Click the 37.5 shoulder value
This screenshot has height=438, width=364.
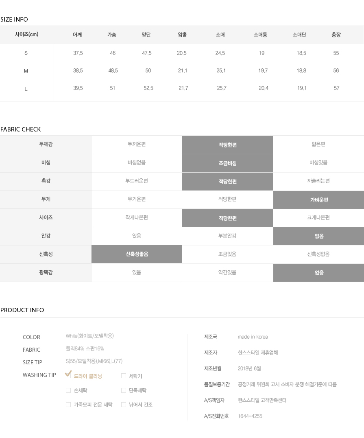[78, 53]
